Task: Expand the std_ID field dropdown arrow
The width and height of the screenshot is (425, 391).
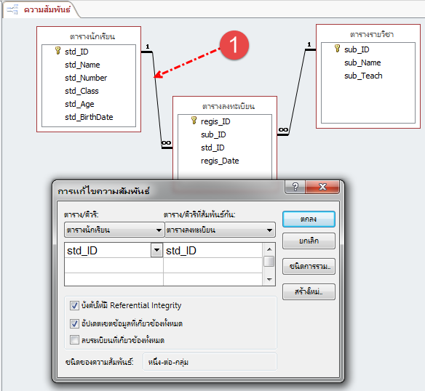Action: click(x=156, y=250)
